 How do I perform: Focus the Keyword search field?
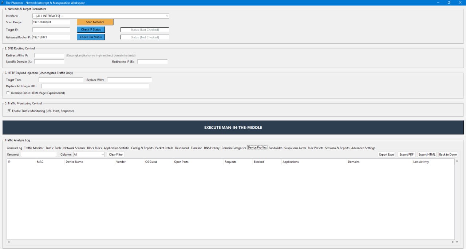pos(39,154)
